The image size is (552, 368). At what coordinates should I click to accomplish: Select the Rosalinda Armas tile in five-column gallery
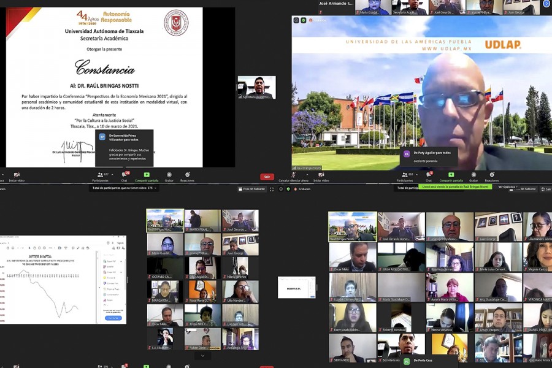click(450, 257)
